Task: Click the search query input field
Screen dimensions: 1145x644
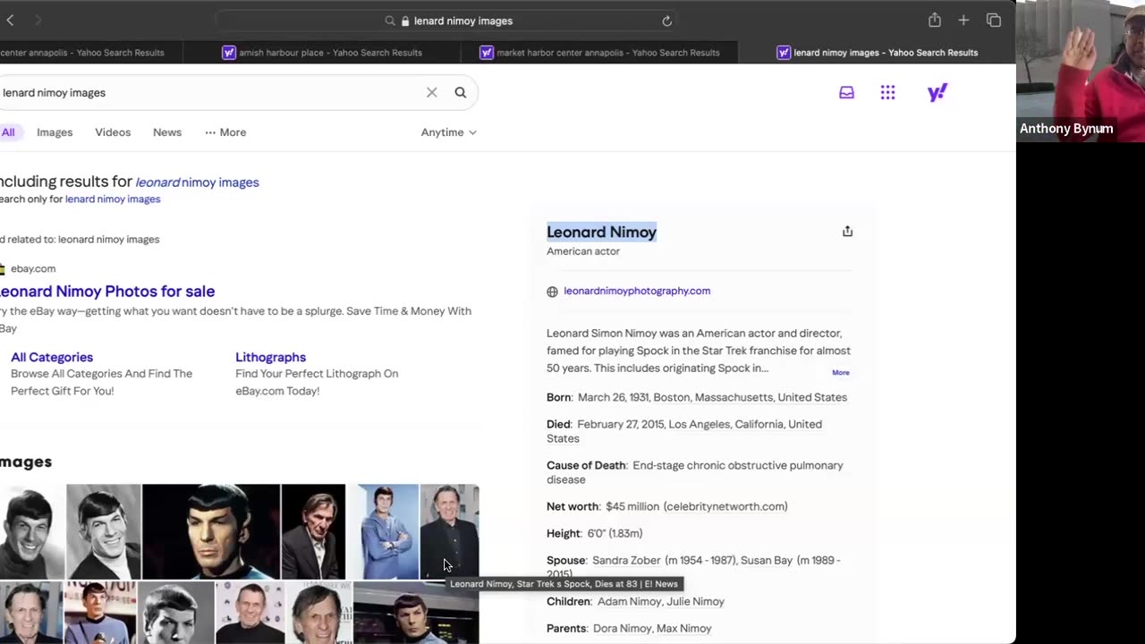Action: click(x=210, y=92)
